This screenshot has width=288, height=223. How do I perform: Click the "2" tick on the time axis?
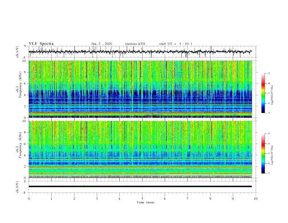(x=74, y=199)
